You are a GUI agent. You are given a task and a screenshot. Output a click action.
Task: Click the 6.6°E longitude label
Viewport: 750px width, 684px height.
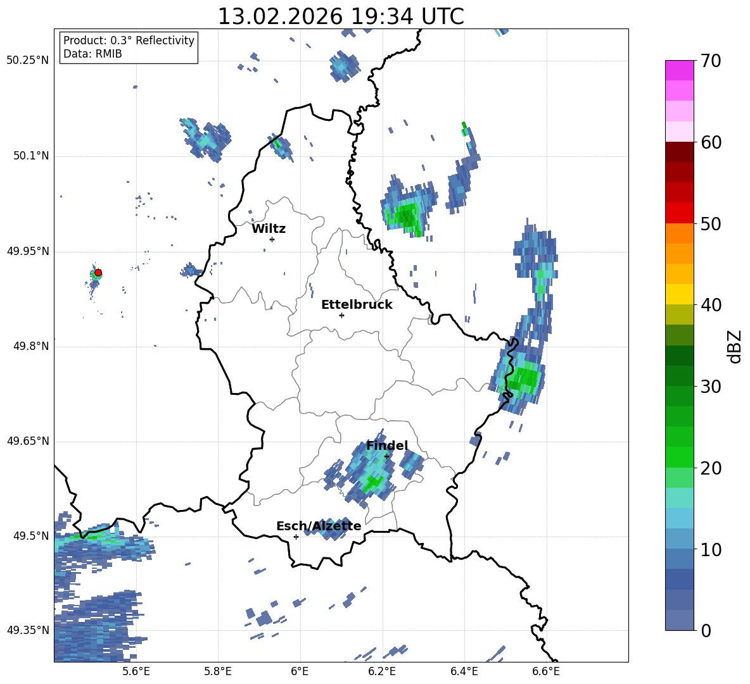546,671
